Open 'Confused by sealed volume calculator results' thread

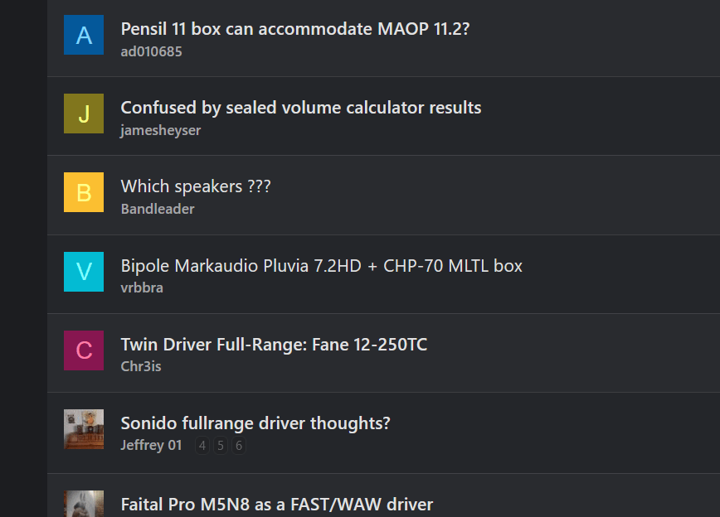(301, 108)
